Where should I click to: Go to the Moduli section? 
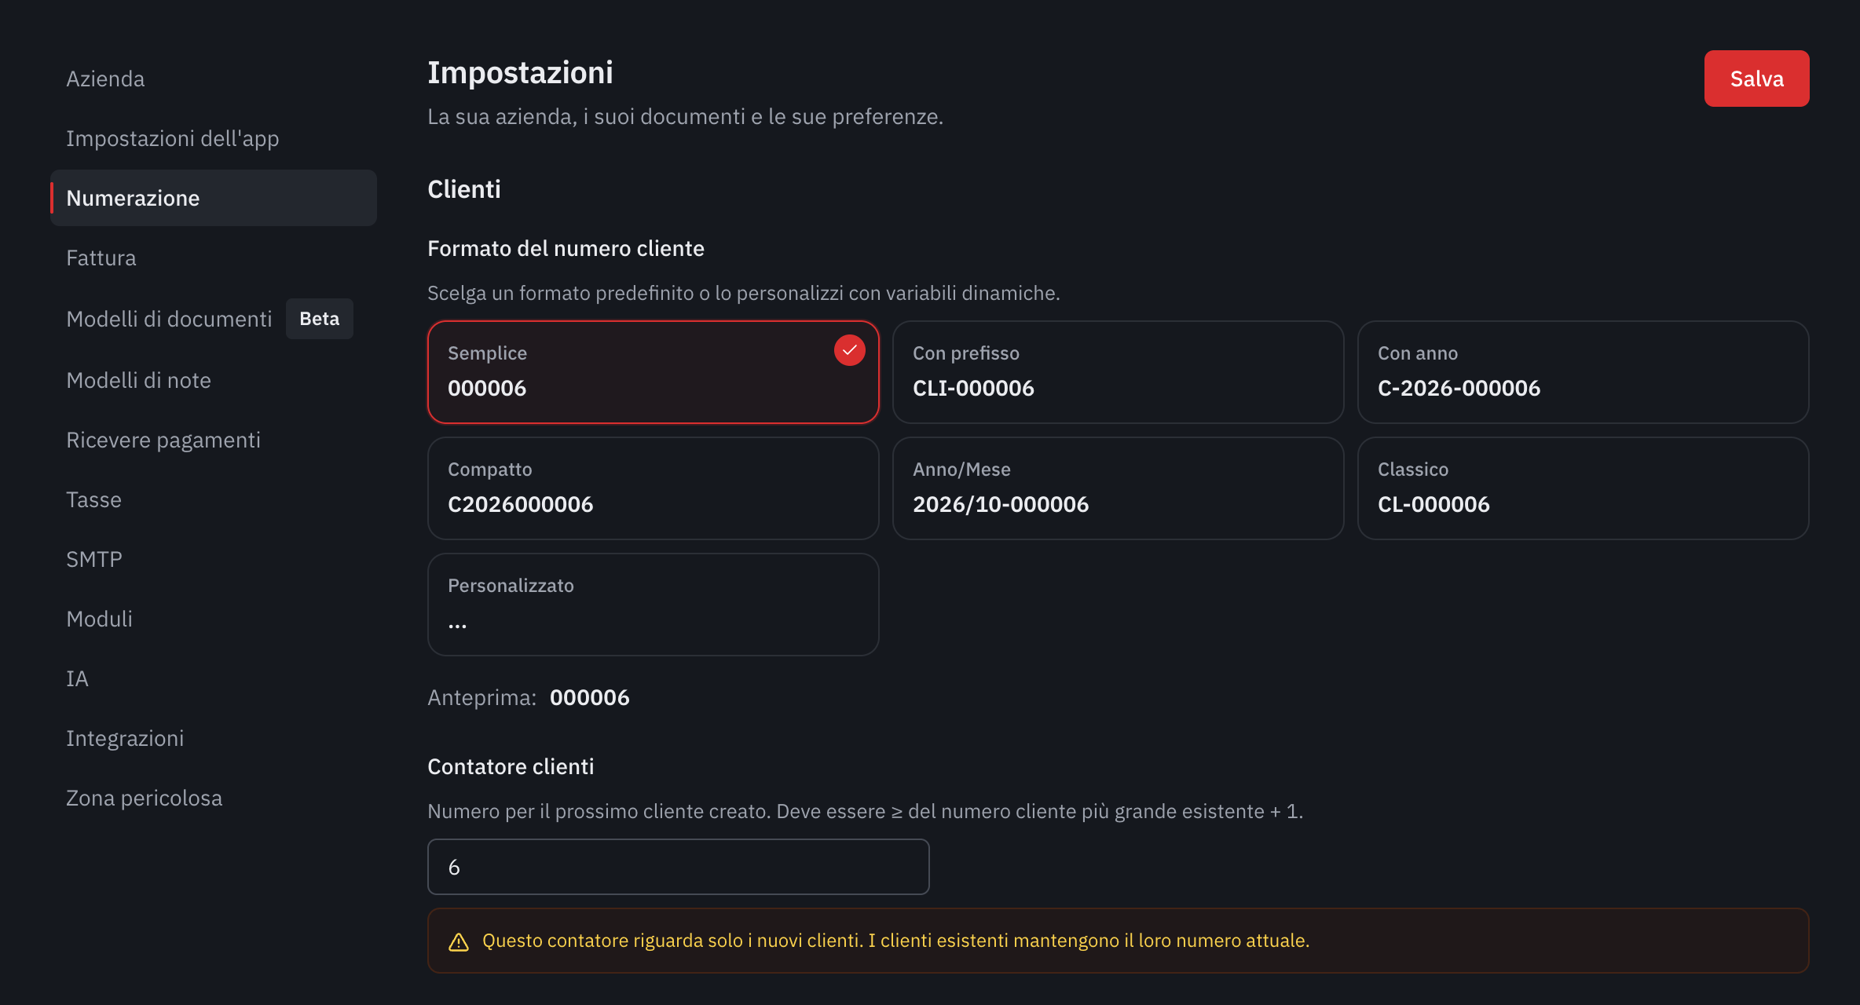pyautogui.click(x=214, y=619)
